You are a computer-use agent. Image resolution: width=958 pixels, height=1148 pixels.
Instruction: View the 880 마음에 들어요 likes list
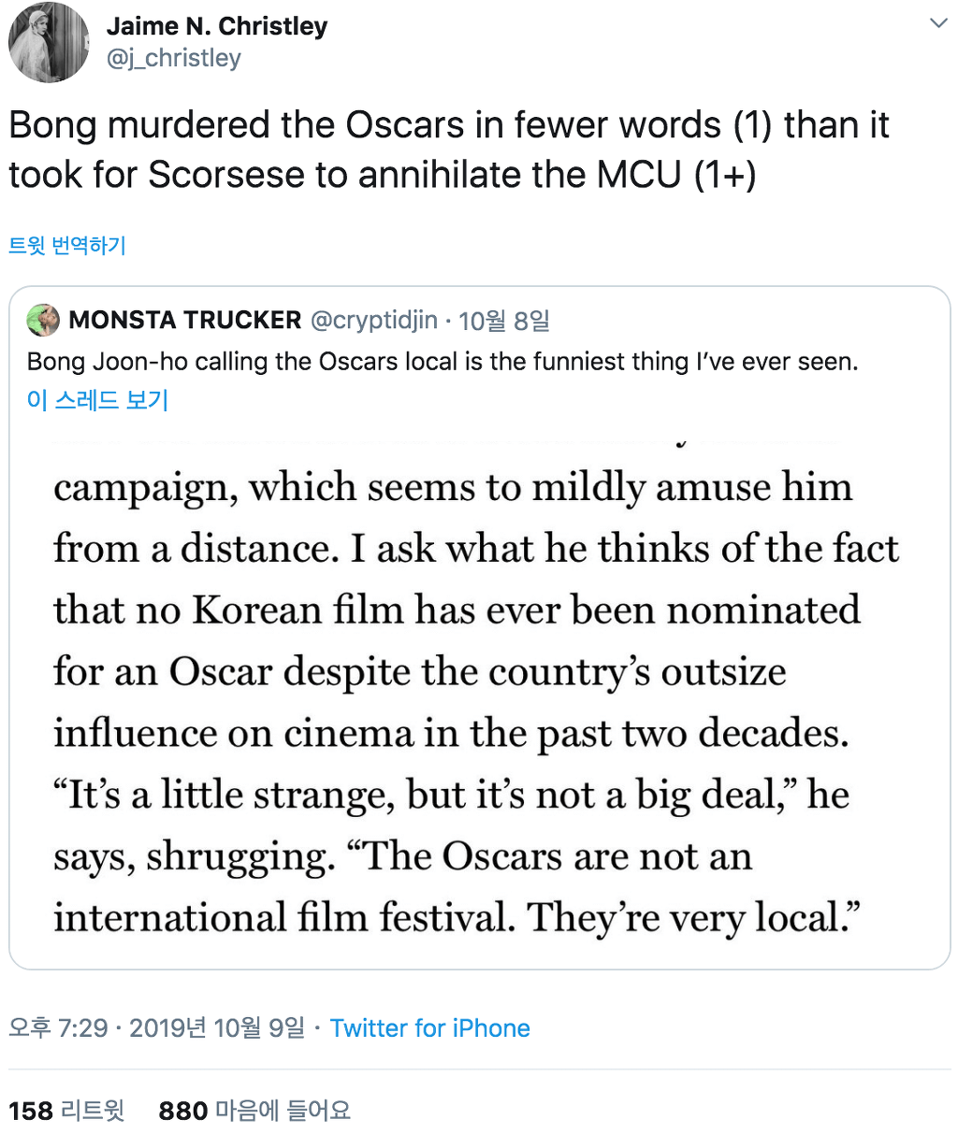pyautogui.click(x=254, y=1111)
